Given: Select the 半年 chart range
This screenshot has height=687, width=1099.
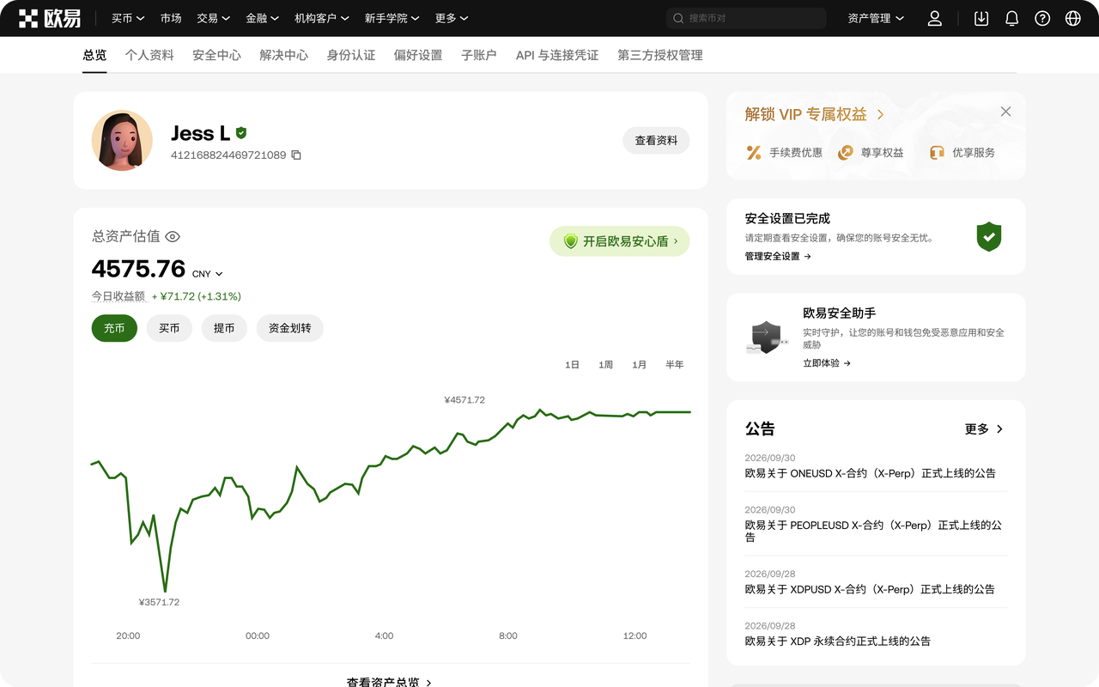Looking at the screenshot, I should (x=675, y=365).
